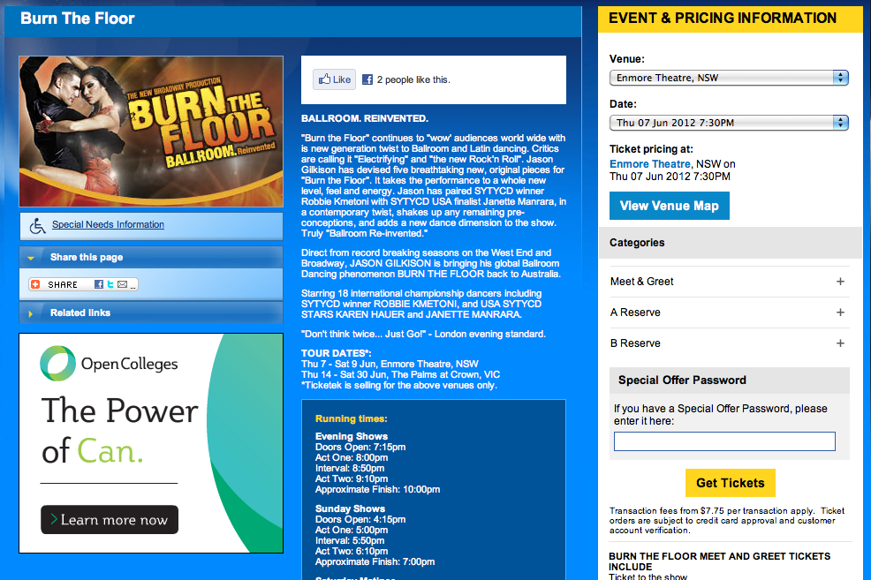Focus the Special Offer Password input field
The image size is (871, 580).
coord(724,441)
